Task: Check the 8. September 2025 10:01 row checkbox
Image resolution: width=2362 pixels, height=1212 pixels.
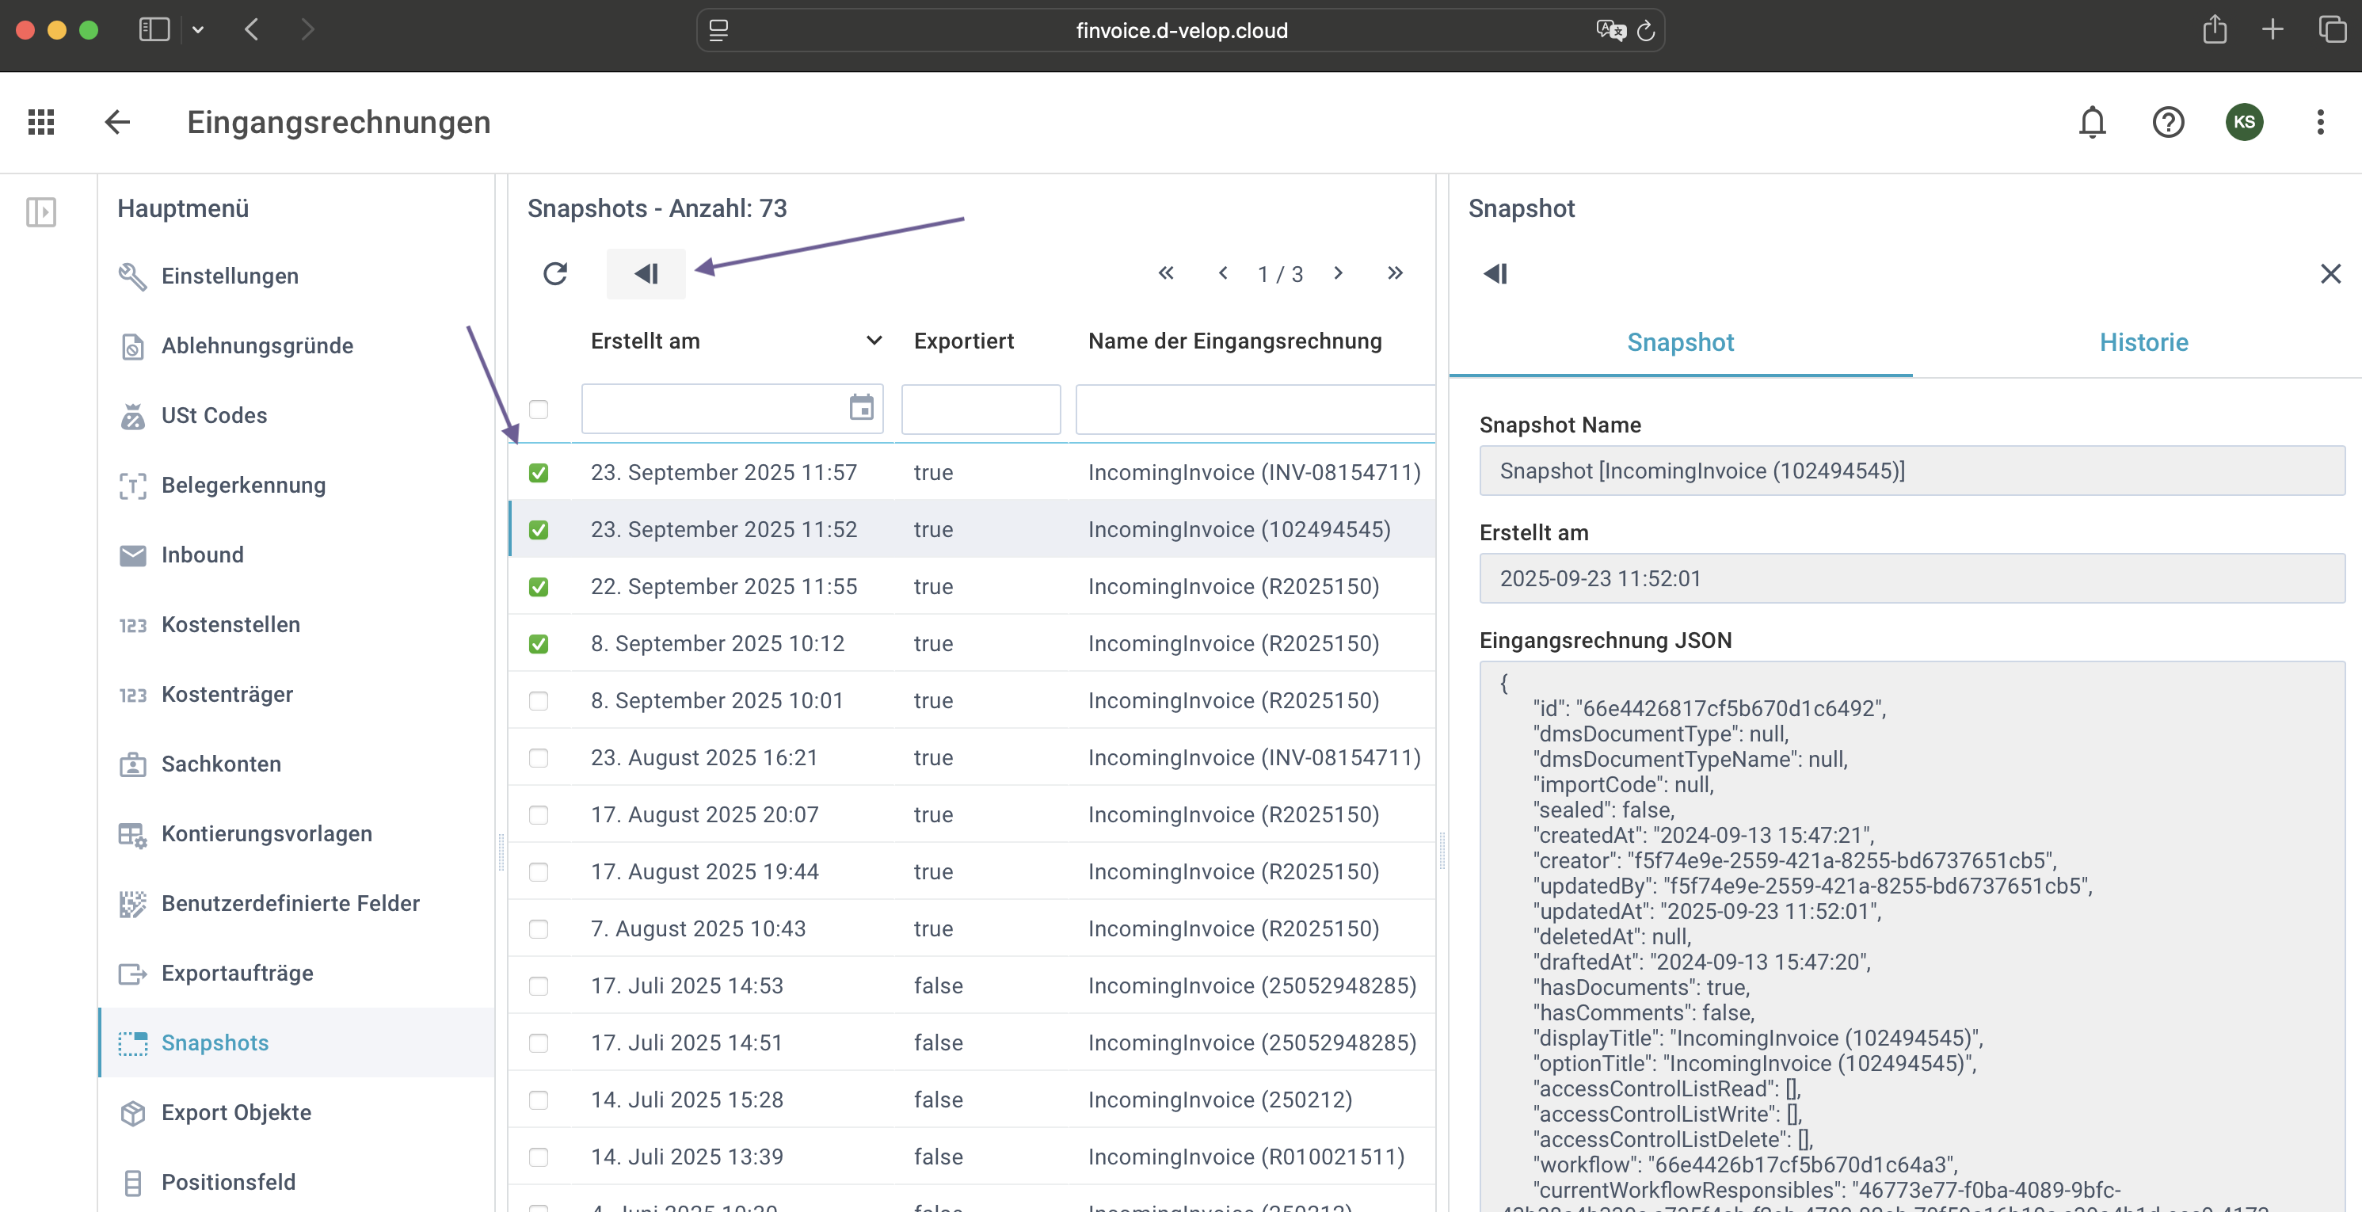Action: 539,701
